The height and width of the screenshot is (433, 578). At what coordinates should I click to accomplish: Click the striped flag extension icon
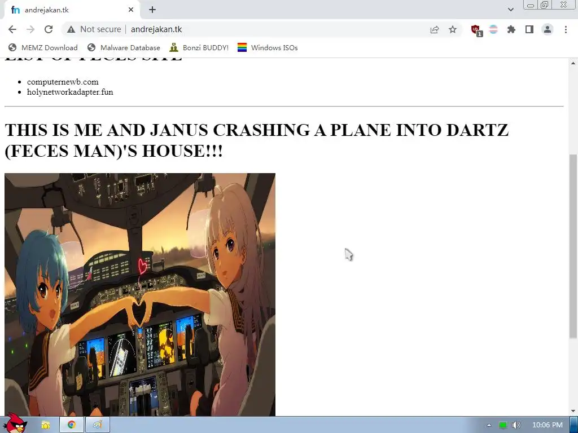coord(493,29)
